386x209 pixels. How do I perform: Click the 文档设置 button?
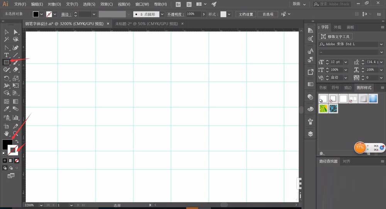[x=245, y=14]
